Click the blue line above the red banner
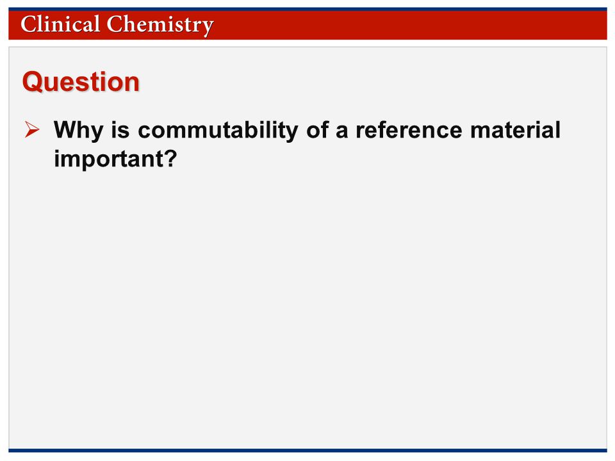 click(307, 9)
